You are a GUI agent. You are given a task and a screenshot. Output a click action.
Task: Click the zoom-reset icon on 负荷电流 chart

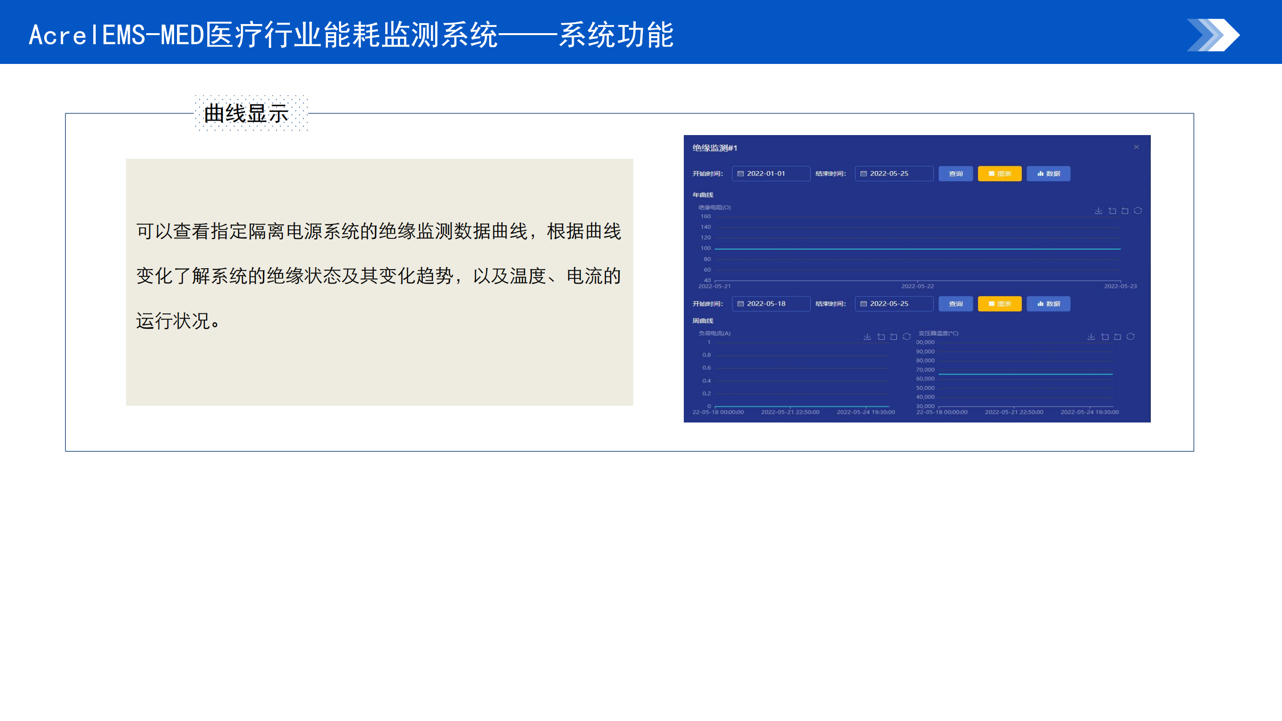(x=893, y=337)
